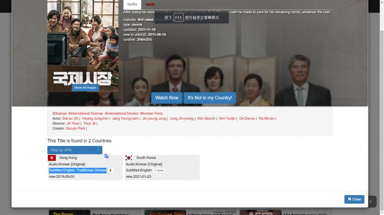Switch to the IMDB tab
This screenshot has height=215, width=384.
click(x=150, y=4)
